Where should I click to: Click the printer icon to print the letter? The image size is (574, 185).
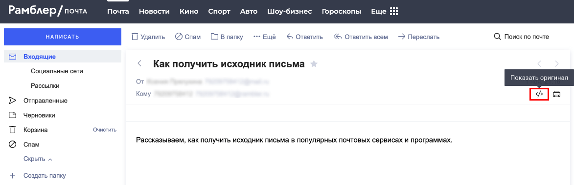point(556,94)
